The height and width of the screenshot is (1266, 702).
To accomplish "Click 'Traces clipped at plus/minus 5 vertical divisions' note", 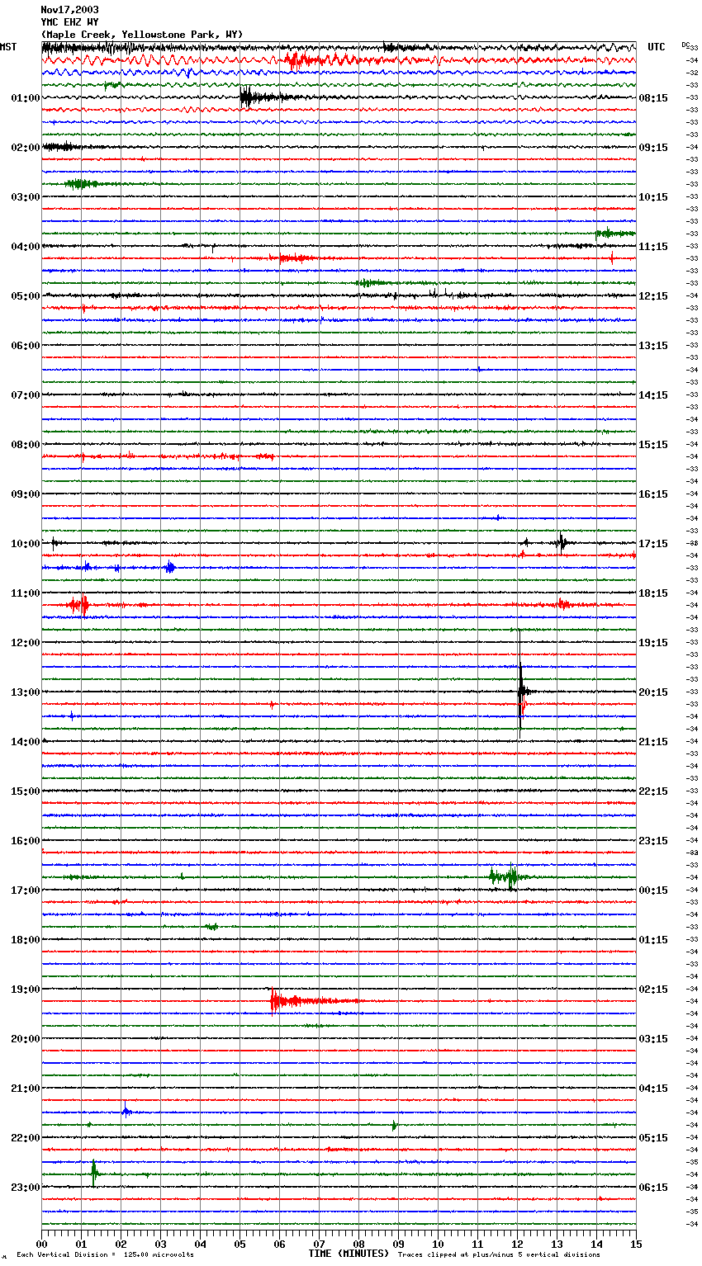I will [x=499, y=1255].
